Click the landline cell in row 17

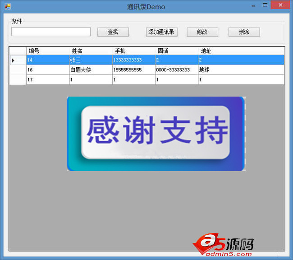(177, 80)
